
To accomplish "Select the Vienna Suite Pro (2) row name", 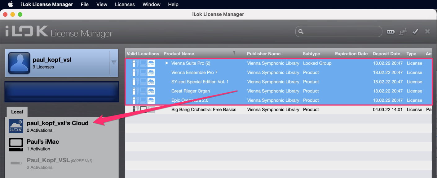I will pos(191,63).
